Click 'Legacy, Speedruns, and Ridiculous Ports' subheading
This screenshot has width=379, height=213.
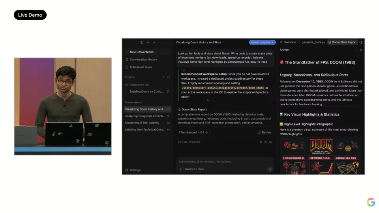pos(314,75)
